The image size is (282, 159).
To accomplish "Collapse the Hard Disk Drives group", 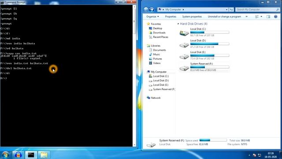I will [x=178, y=24].
